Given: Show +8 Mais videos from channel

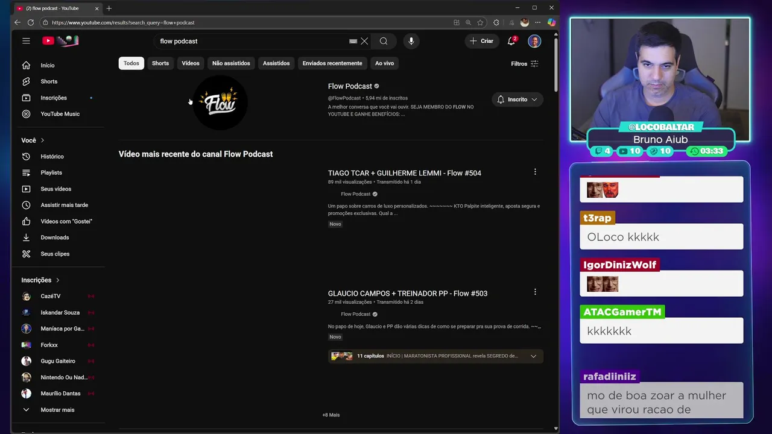Looking at the screenshot, I should (x=331, y=415).
